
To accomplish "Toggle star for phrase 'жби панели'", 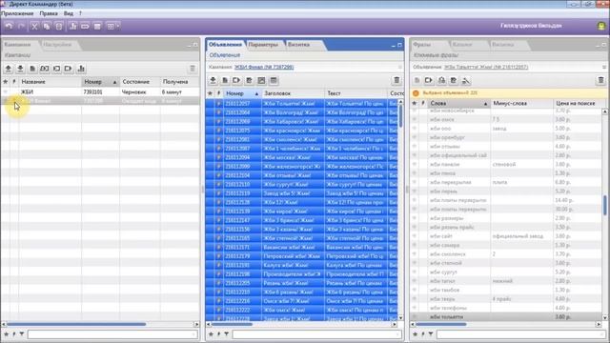I will click(x=415, y=164).
